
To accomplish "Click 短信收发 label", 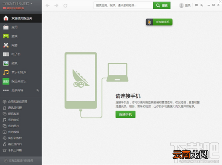I will (x=13, y=114).
